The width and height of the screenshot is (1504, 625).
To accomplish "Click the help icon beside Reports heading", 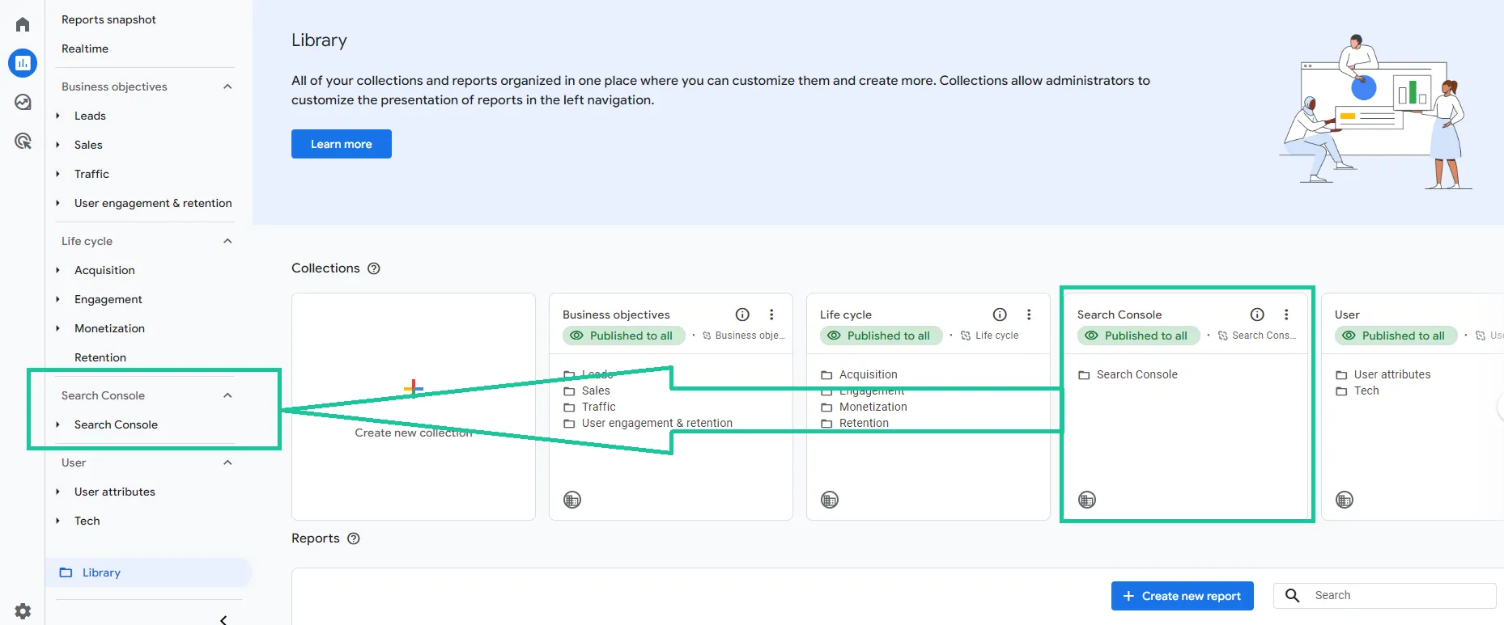I will click(354, 538).
